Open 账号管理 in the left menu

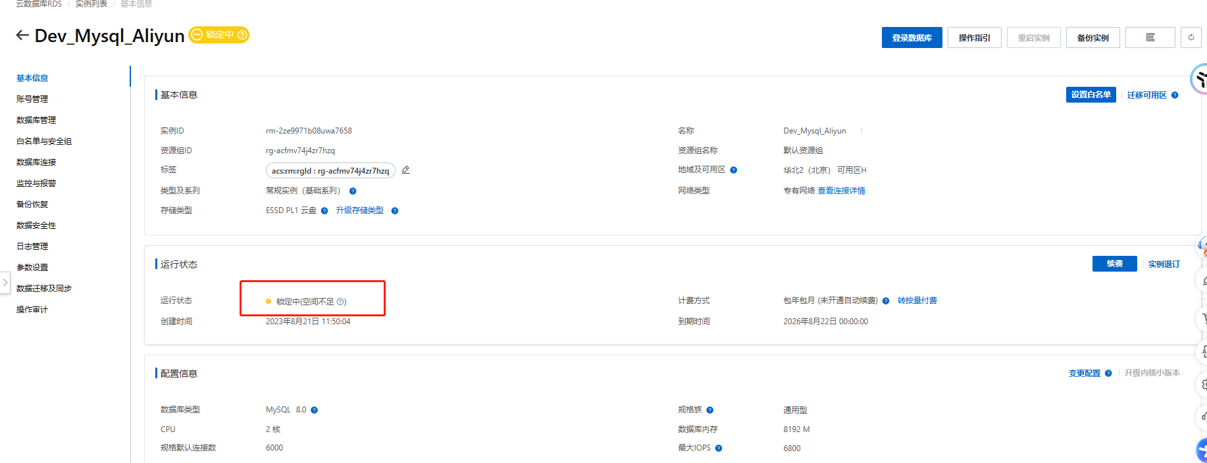point(32,99)
